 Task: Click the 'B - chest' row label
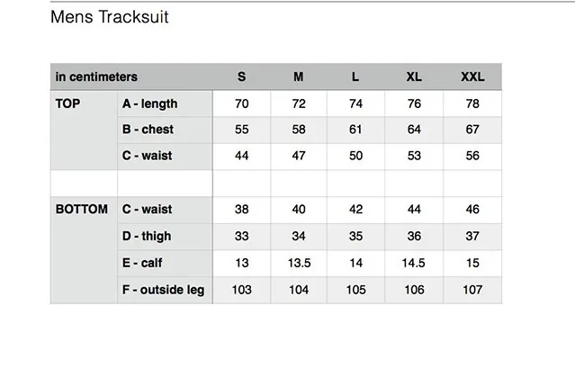(148, 130)
